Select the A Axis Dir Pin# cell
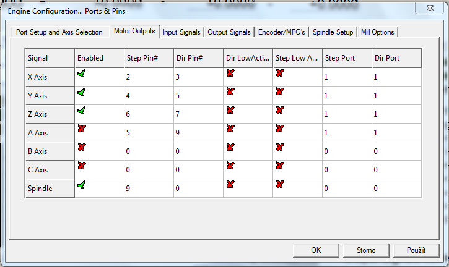 click(198, 133)
